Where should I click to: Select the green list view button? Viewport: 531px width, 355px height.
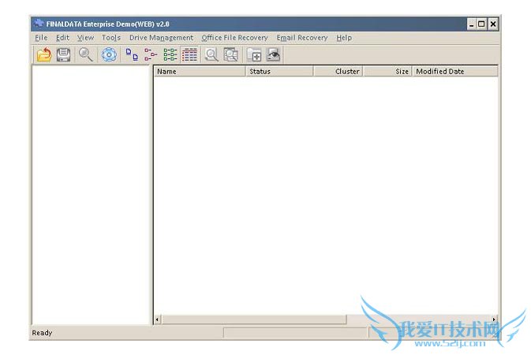pos(170,54)
